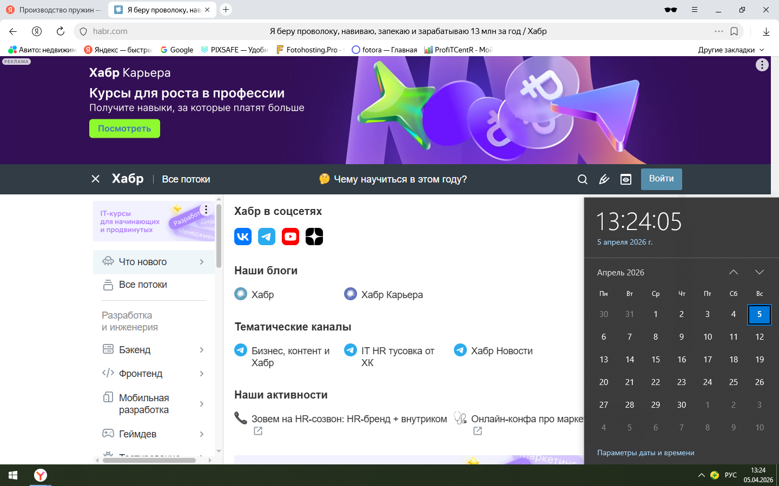
Task: Reload the page with the refresh icon
Action: point(61,31)
